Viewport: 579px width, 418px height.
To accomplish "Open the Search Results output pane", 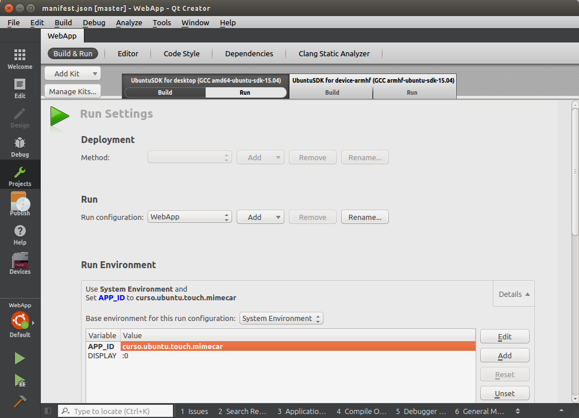I will 242,411.
